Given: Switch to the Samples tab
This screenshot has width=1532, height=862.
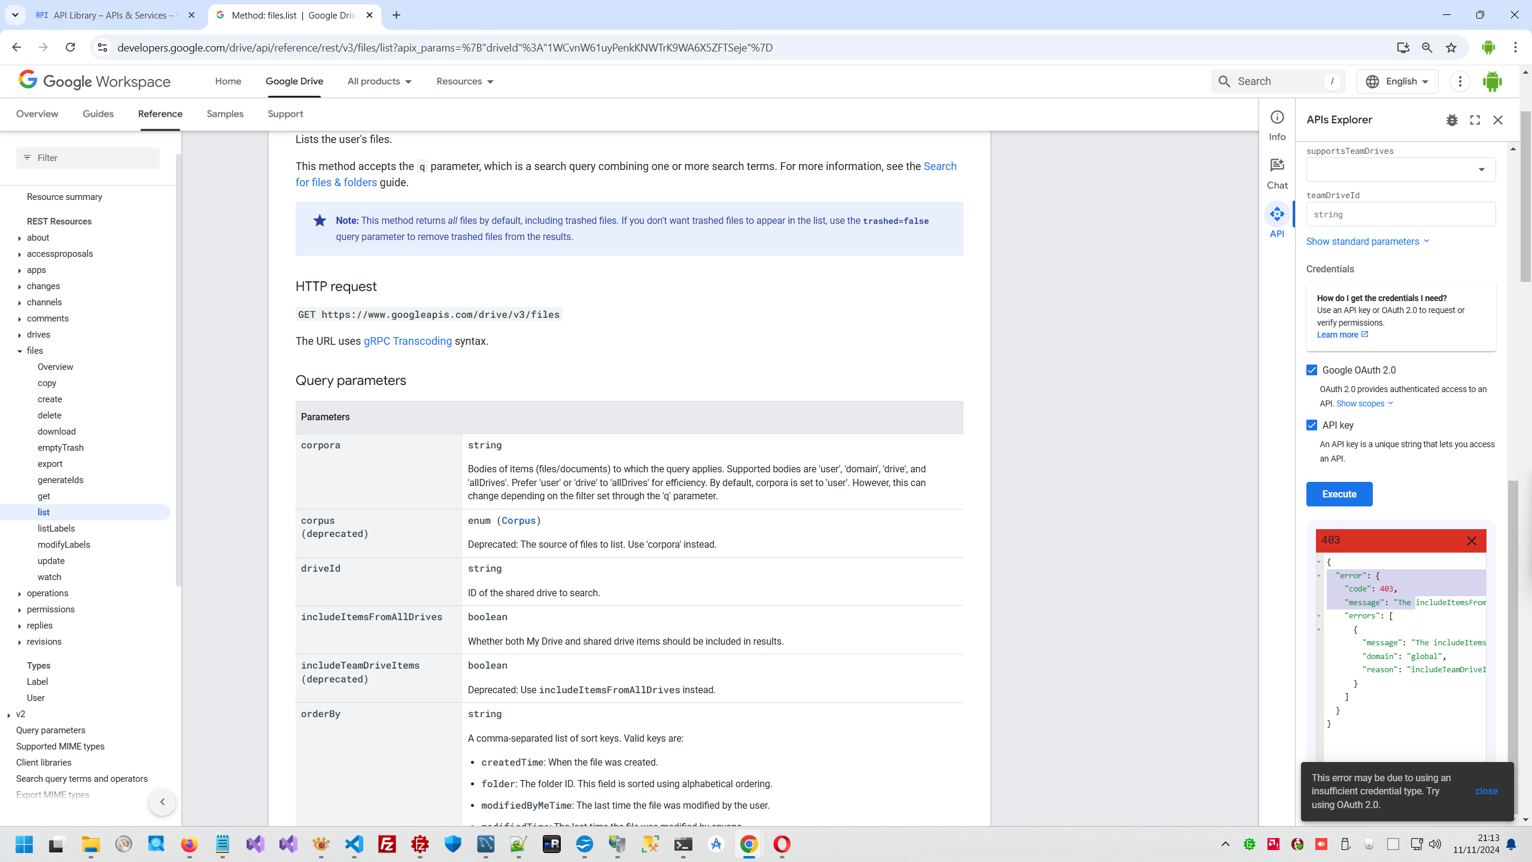Looking at the screenshot, I should click(225, 114).
